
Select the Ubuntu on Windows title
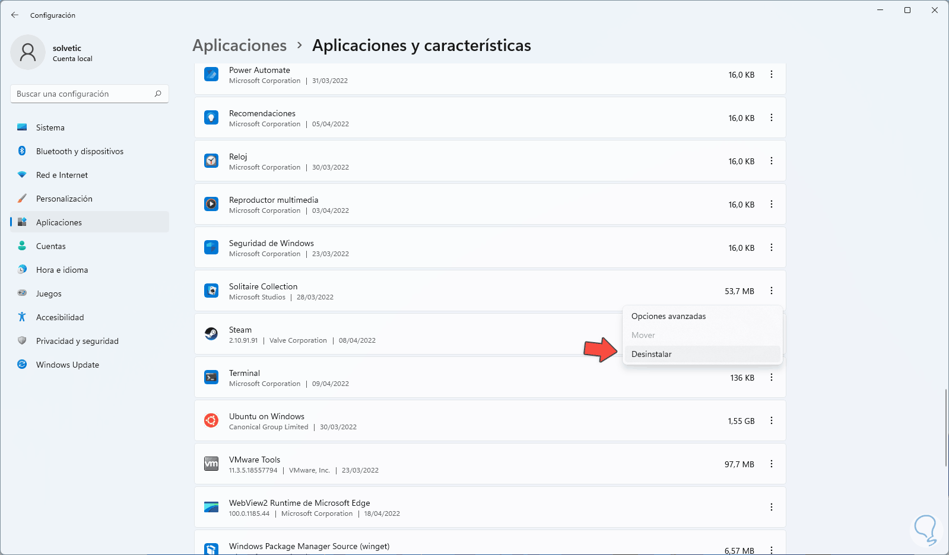click(266, 416)
